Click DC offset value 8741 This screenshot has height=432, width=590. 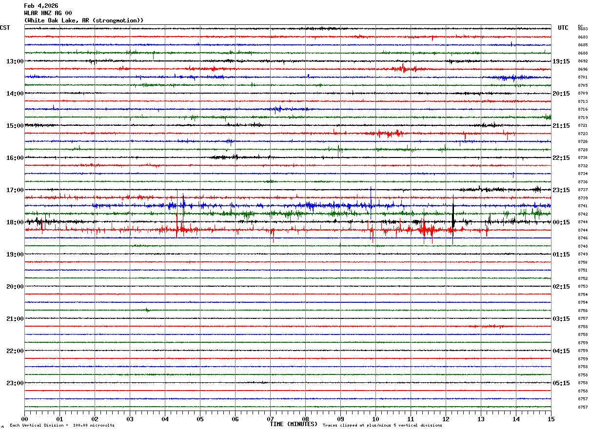[583, 206]
